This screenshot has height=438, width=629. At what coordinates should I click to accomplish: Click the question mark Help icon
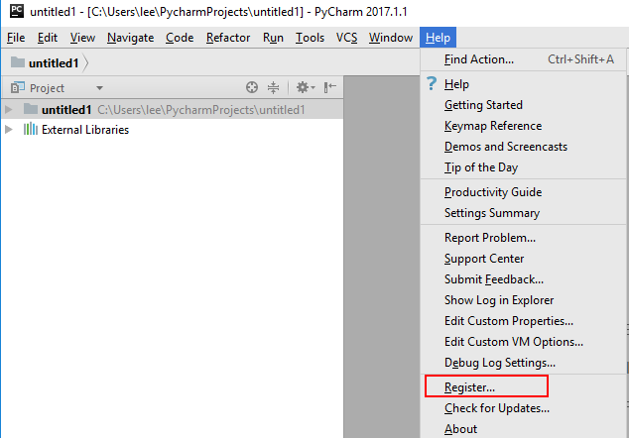click(432, 83)
